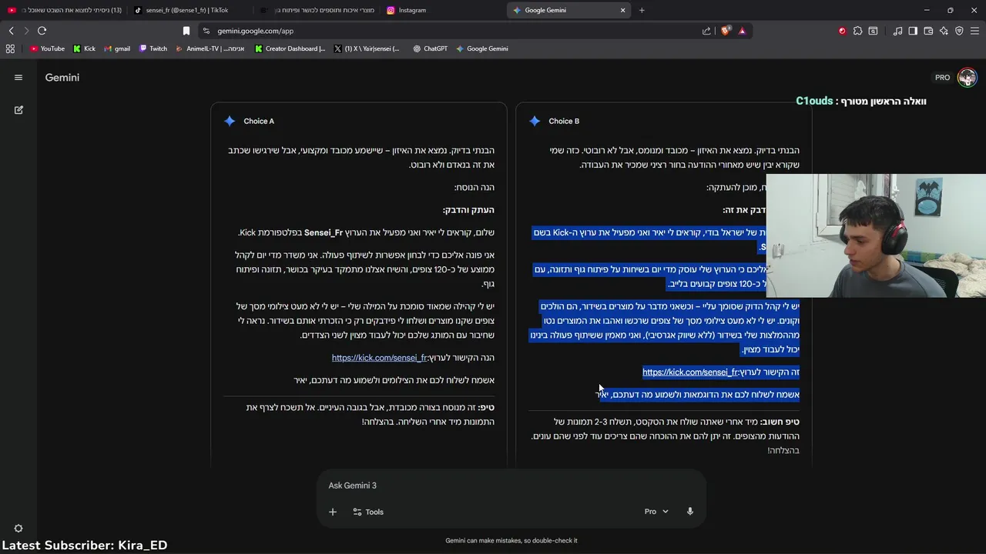Screen dimensions: 986x554
Task: Open the extensions puzzle icon
Action: (x=857, y=31)
